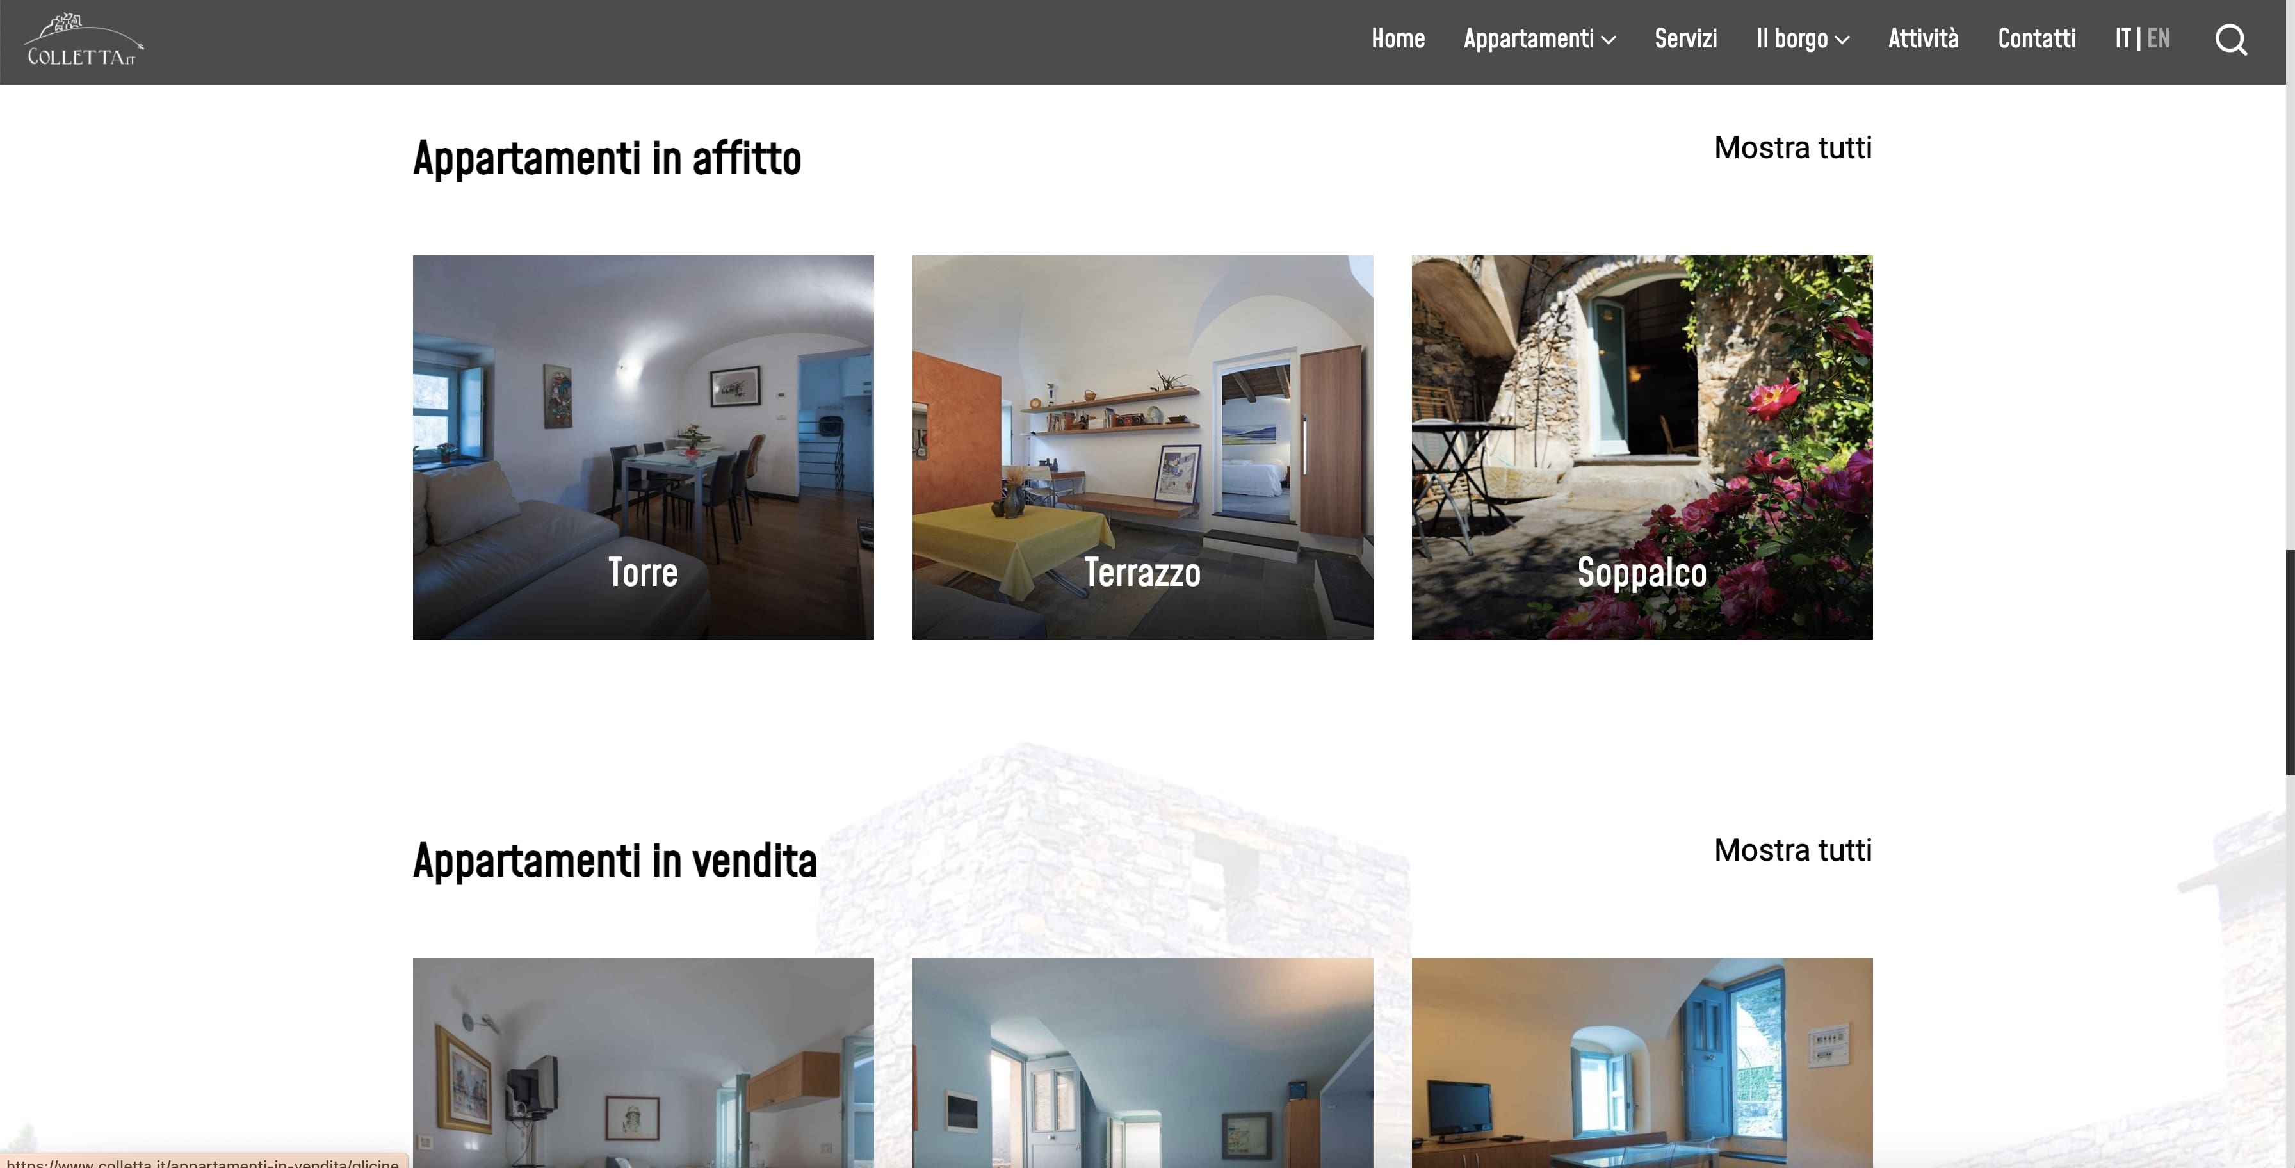Click Mostra tutti for rental apartments

pyautogui.click(x=1792, y=148)
